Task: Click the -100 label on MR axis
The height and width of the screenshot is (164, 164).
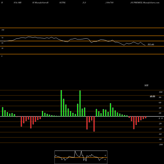Action: click(x=161, y=145)
